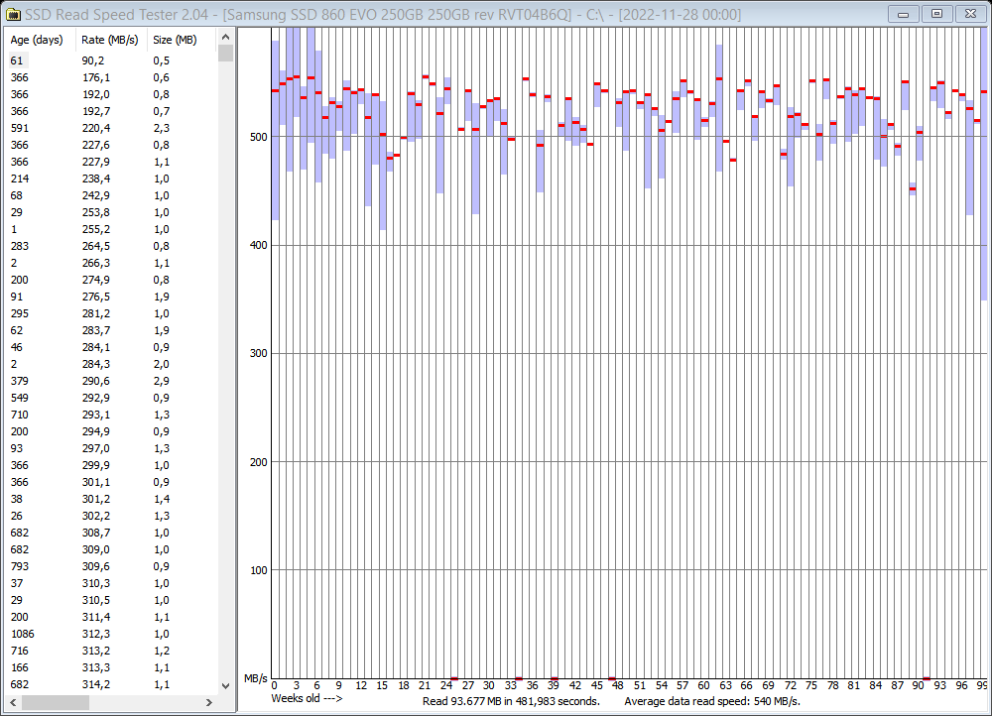
Task: Select the row with age 37
Action: pyautogui.click(x=111, y=583)
